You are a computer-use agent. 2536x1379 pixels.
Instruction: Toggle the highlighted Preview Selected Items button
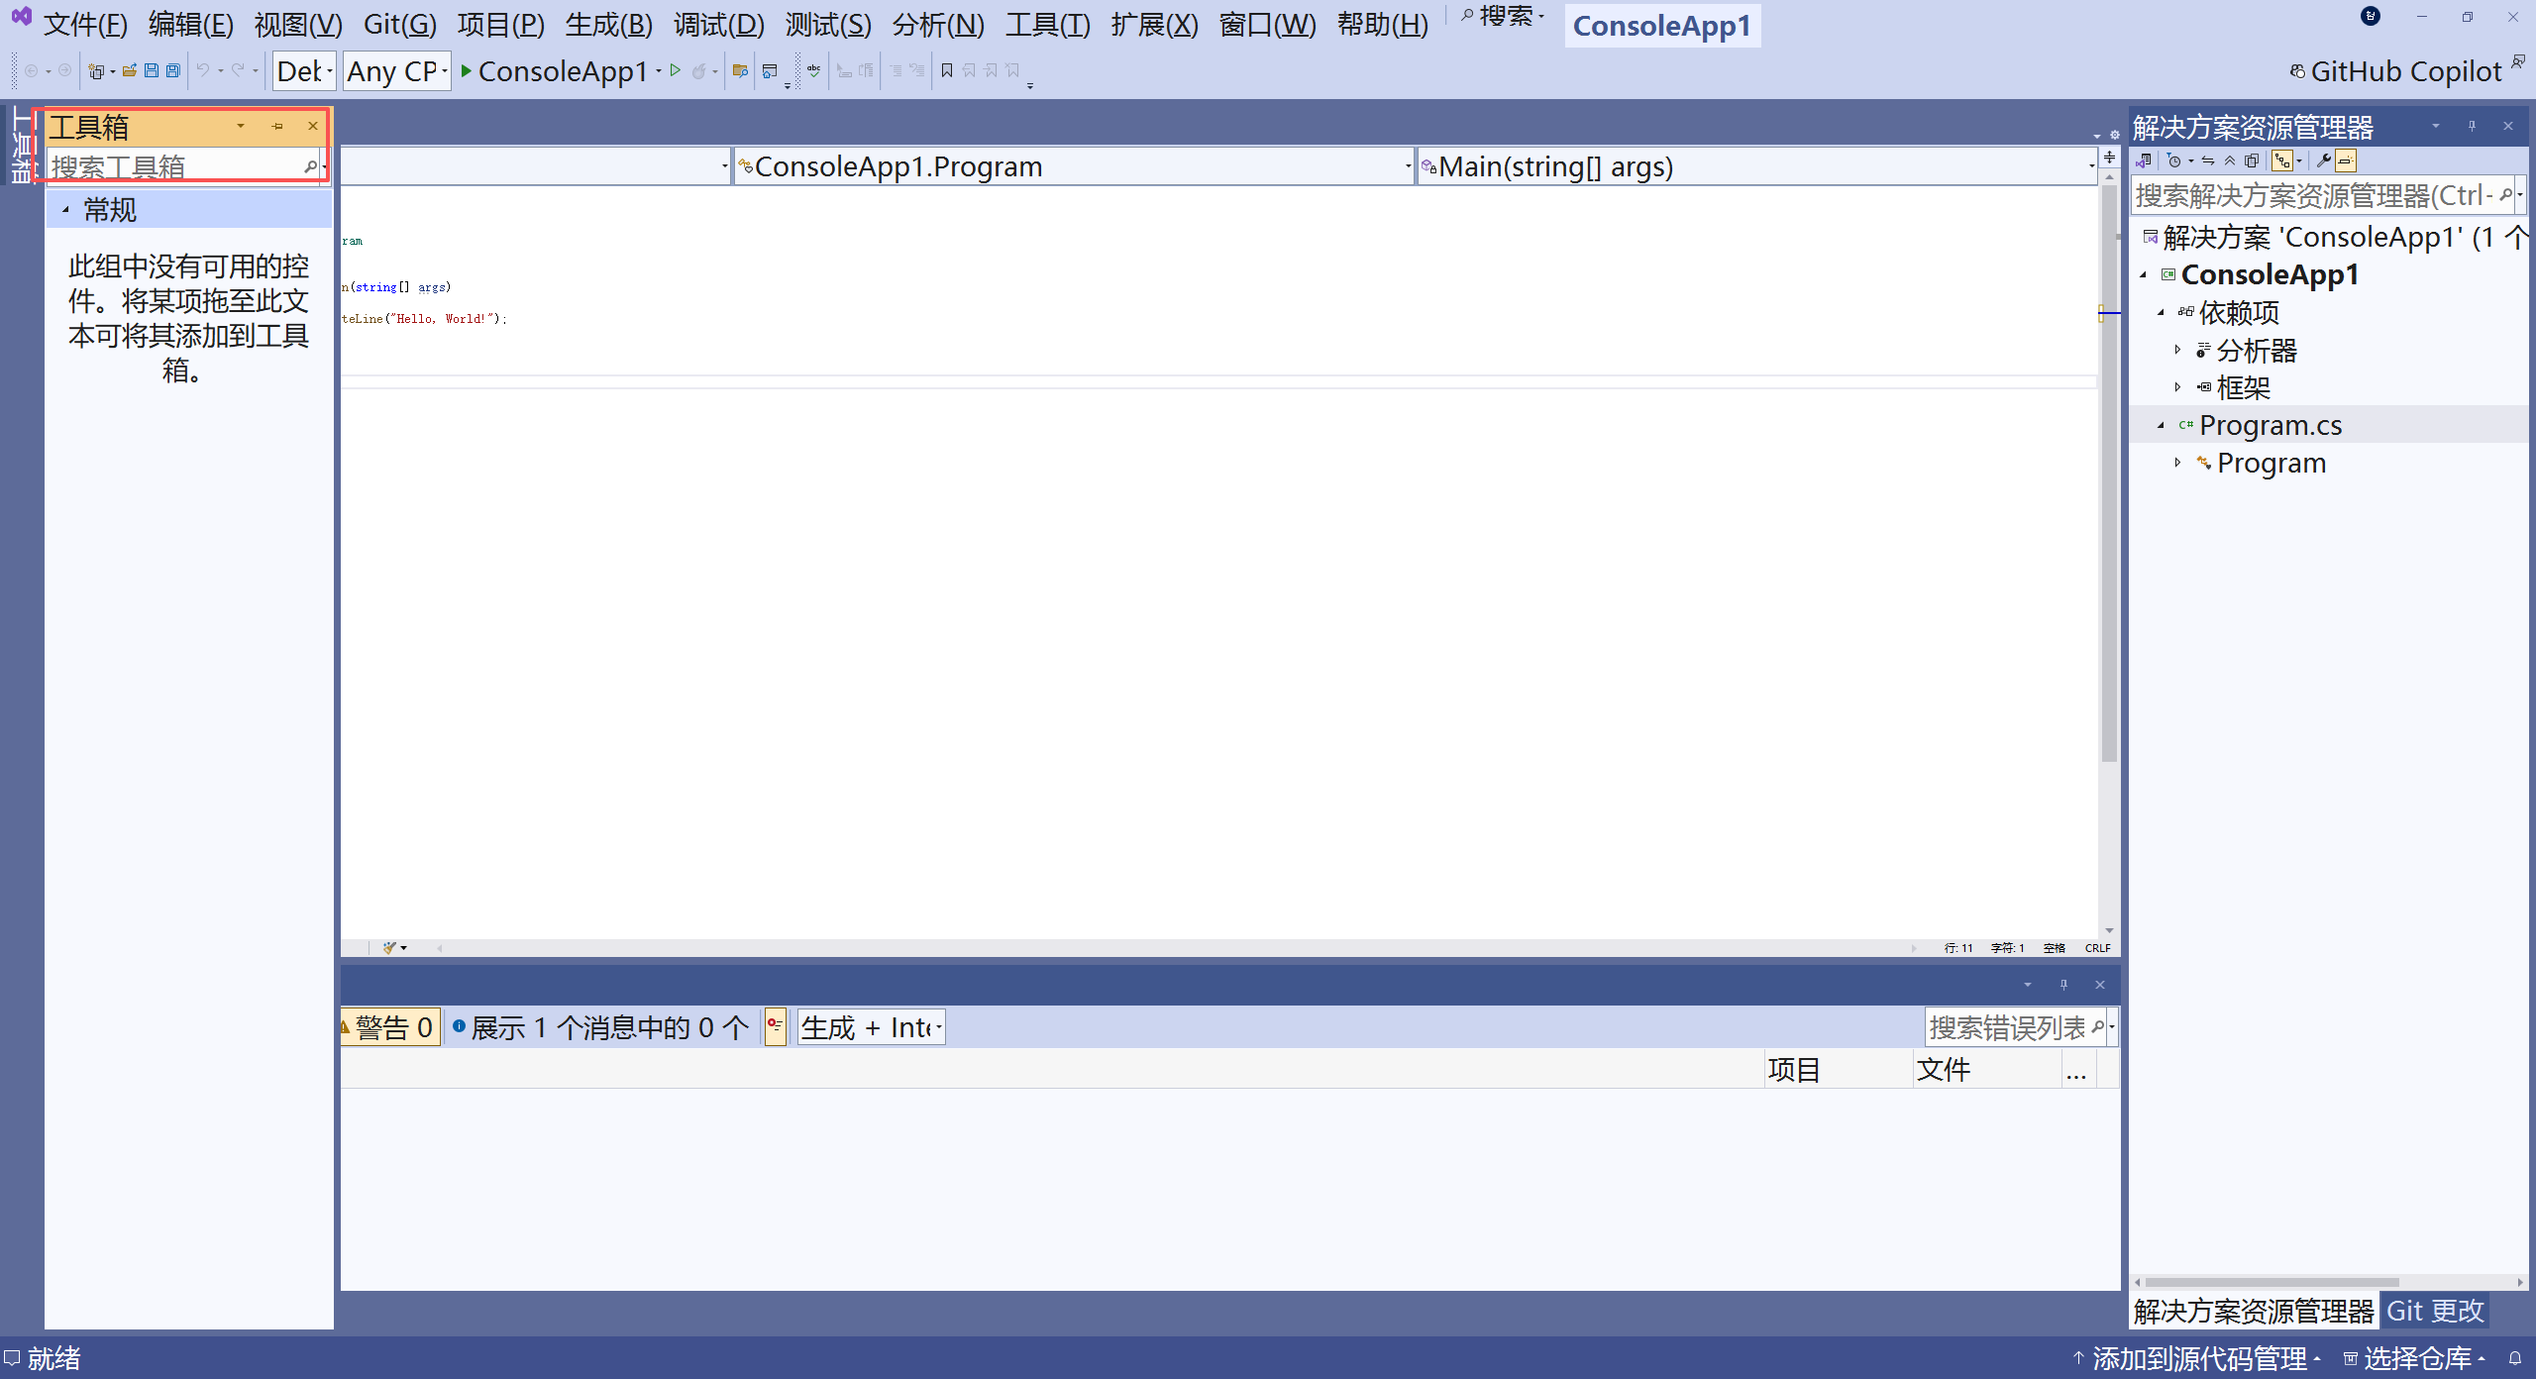click(x=2345, y=160)
